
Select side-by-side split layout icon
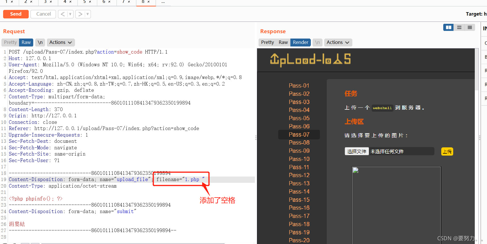coord(448,27)
